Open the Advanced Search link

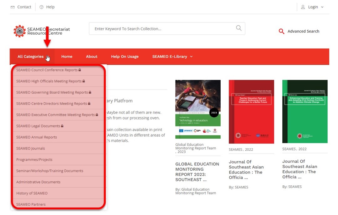tap(303, 31)
